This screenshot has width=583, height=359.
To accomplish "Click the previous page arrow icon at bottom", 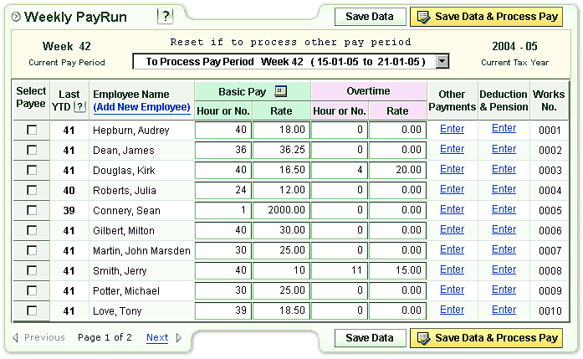I will 16,338.
